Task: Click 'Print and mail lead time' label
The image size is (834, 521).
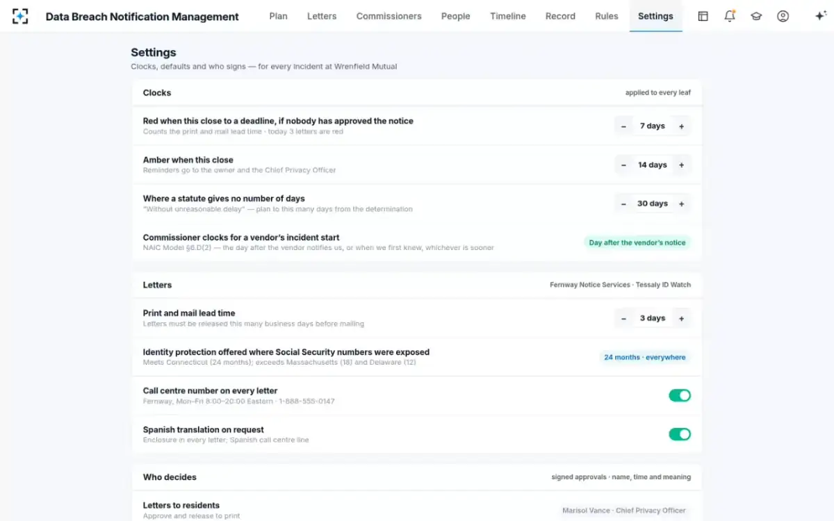Action: [189, 313]
